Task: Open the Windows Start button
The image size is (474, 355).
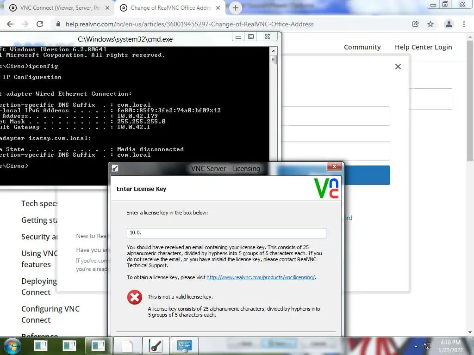Action: point(12,346)
